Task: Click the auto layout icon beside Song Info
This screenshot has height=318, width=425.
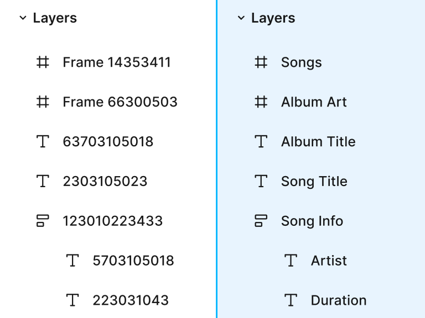Action: point(261,221)
